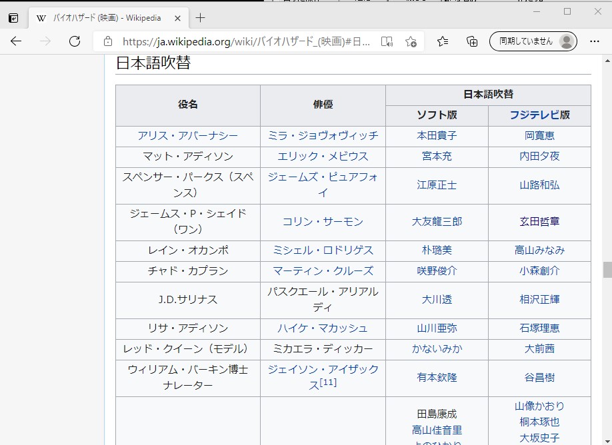The height and width of the screenshot is (445, 612).
Task: Open the 石塚理恵 link
Action: 539,328
